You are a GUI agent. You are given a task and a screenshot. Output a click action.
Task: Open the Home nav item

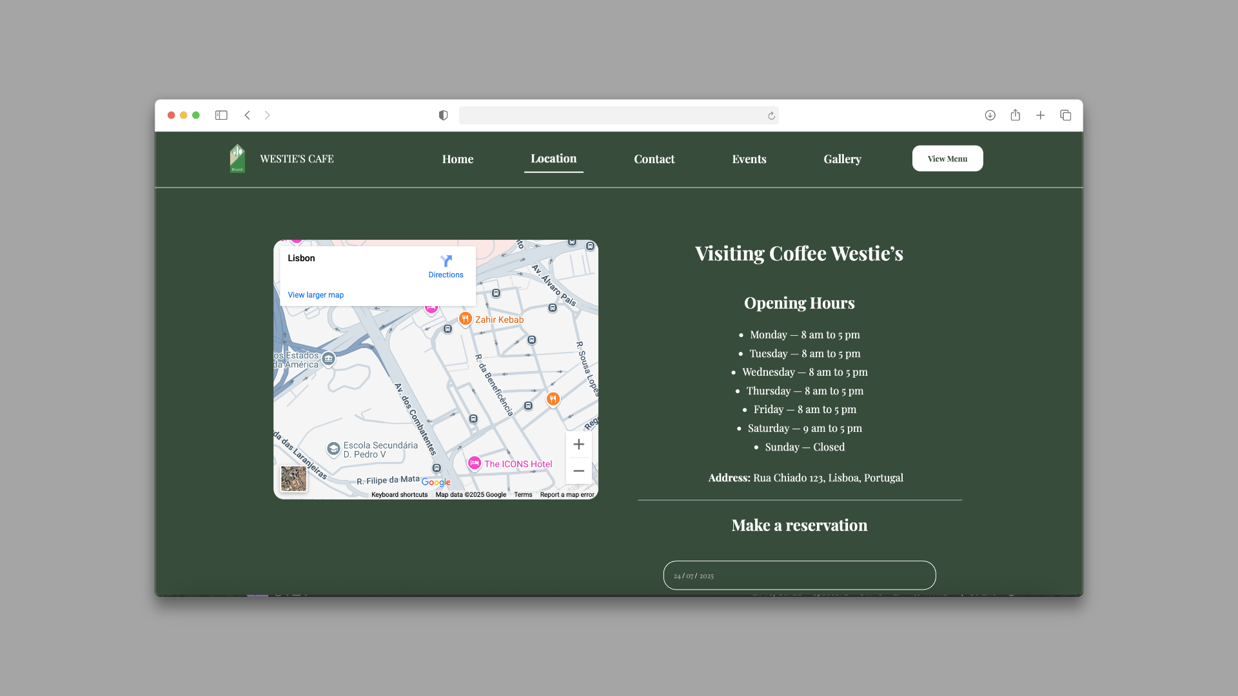(457, 159)
